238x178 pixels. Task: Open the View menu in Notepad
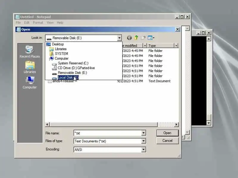coord(50,23)
